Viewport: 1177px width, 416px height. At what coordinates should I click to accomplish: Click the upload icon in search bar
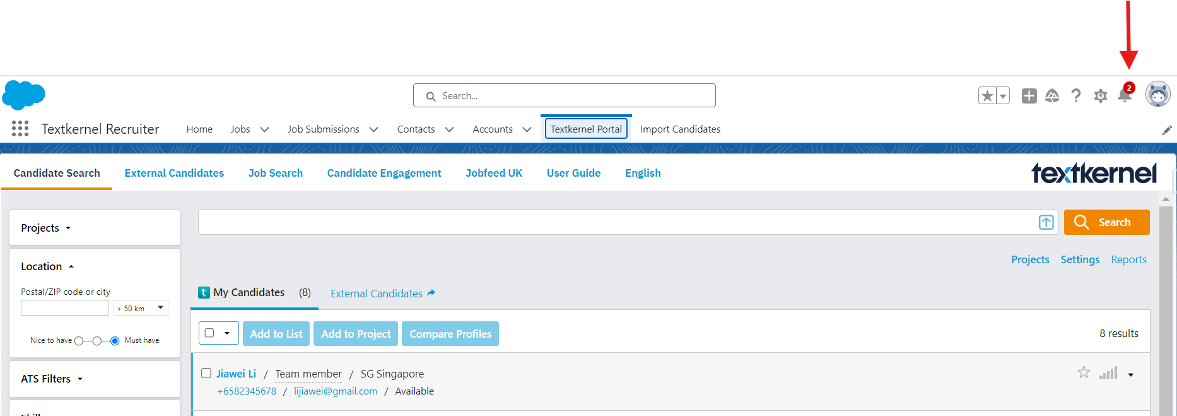tap(1046, 222)
